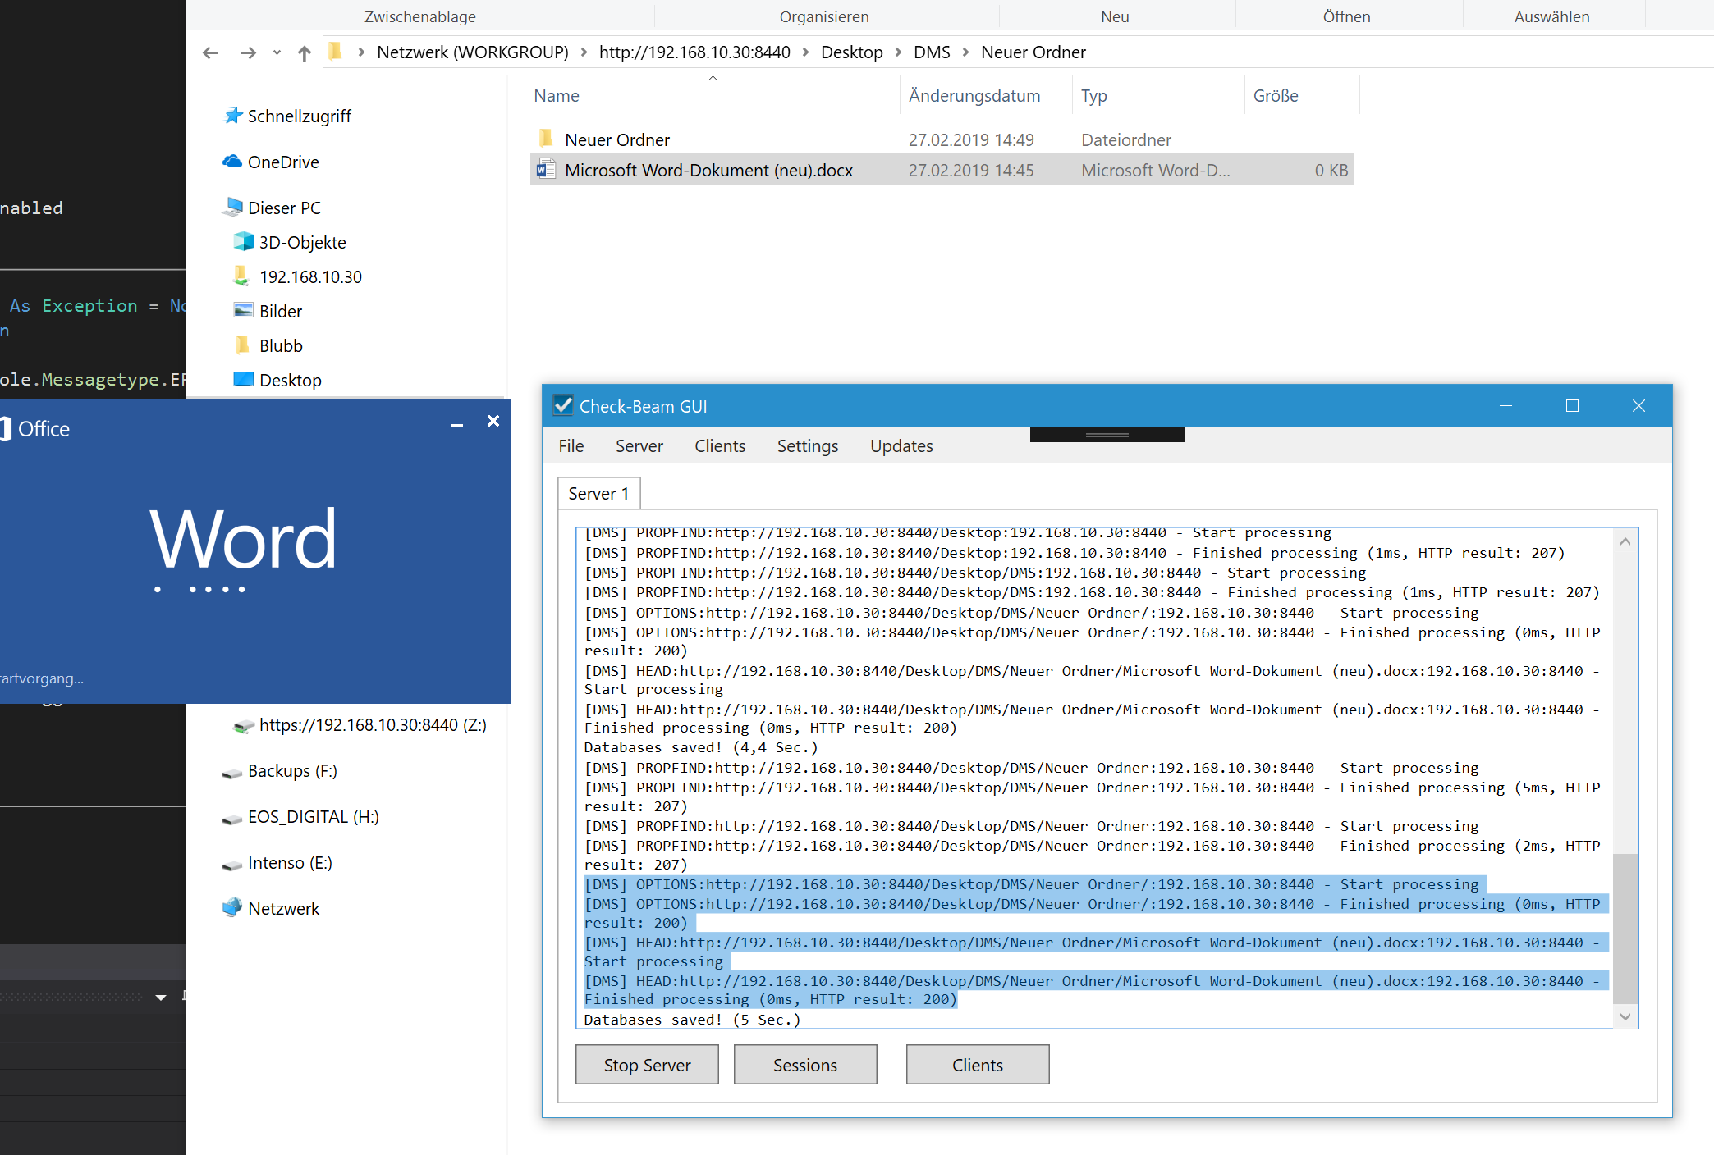
Task: Open the Blubb folder in the sidebar
Action: 280,345
